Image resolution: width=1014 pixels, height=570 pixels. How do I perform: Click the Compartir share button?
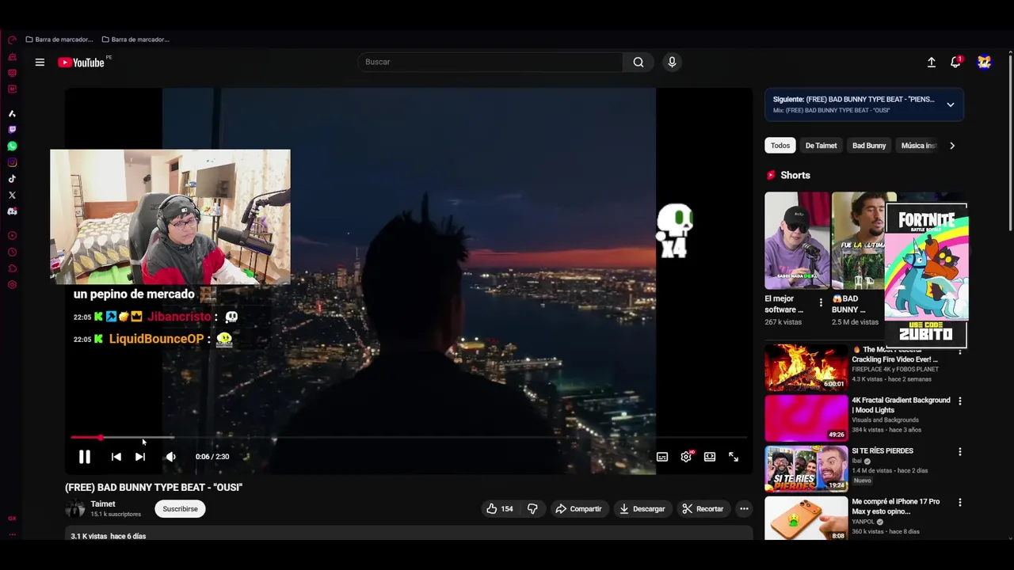tap(578, 509)
